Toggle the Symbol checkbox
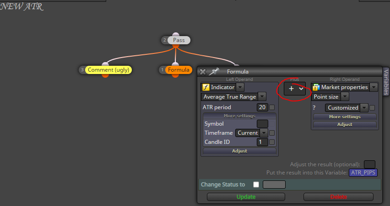 272,124
